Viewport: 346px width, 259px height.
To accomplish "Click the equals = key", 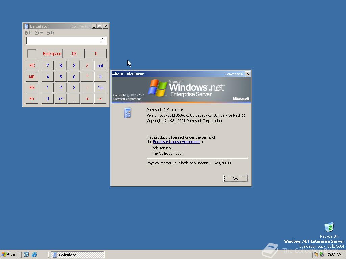I will [x=100, y=99].
